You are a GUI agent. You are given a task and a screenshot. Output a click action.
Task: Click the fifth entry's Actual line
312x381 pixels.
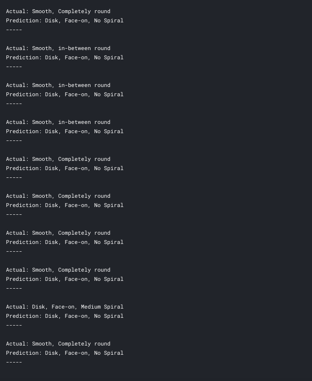click(58, 159)
